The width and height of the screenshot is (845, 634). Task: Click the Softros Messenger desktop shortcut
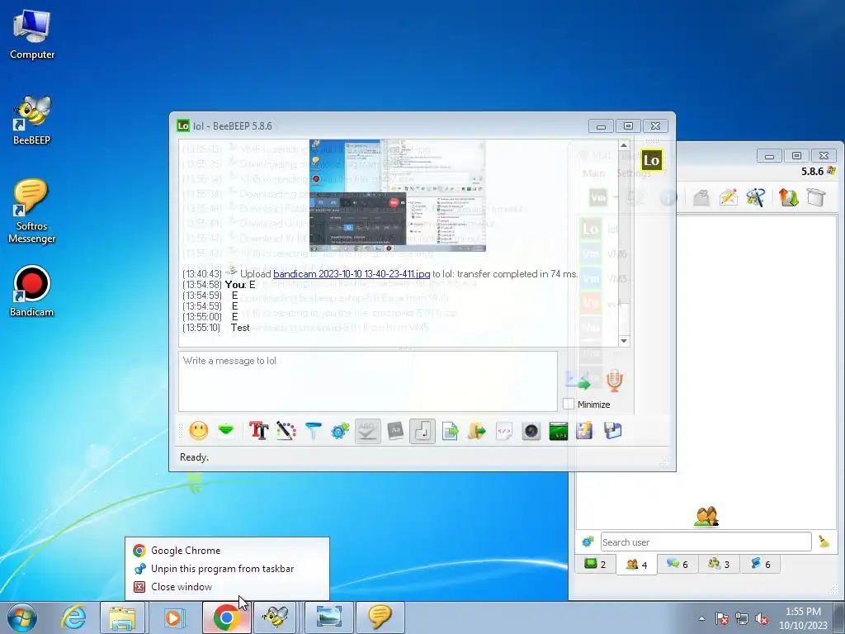point(32,211)
